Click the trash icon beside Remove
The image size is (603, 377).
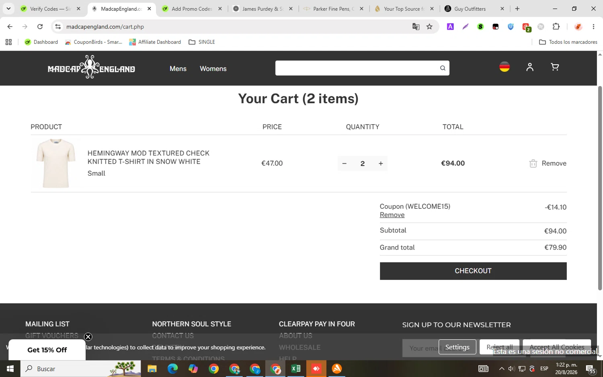(x=533, y=163)
